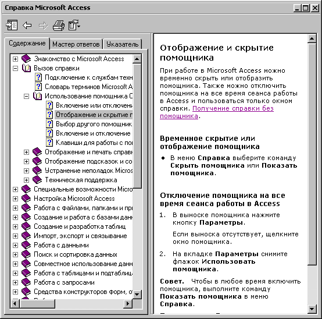The image size is (322, 319).
Task: Expand Создание и разработка таблиц node
Action: pos(15,226)
